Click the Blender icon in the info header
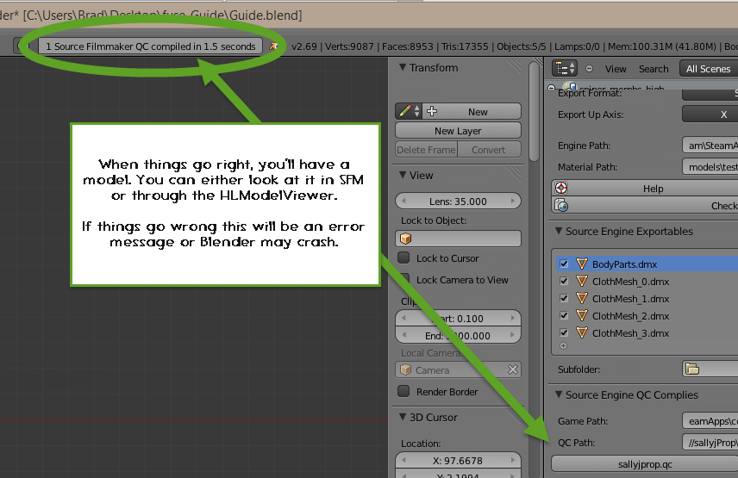Viewport: 738px width, 478px height. click(273, 46)
